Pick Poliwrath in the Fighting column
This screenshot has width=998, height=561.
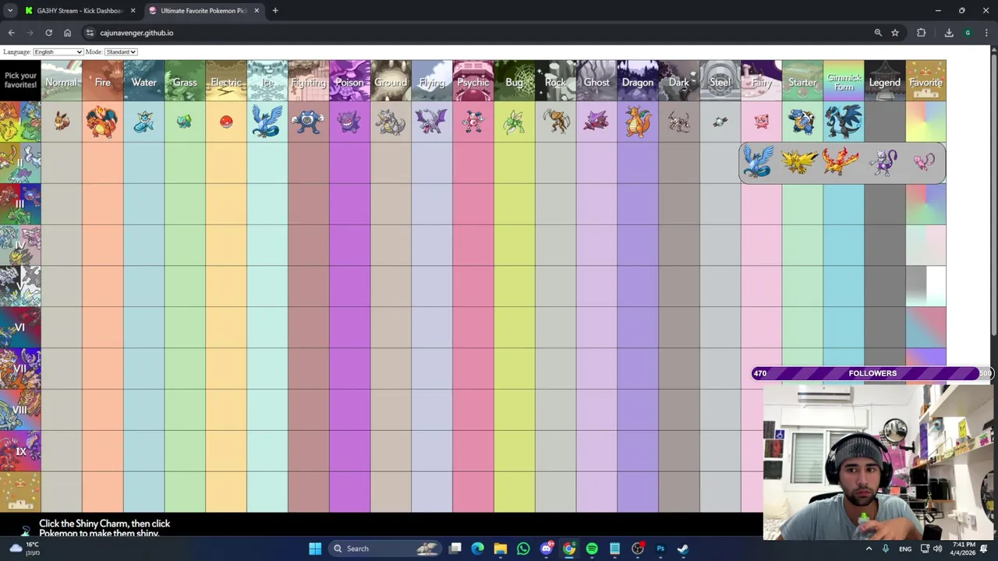[x=307, y=122]
